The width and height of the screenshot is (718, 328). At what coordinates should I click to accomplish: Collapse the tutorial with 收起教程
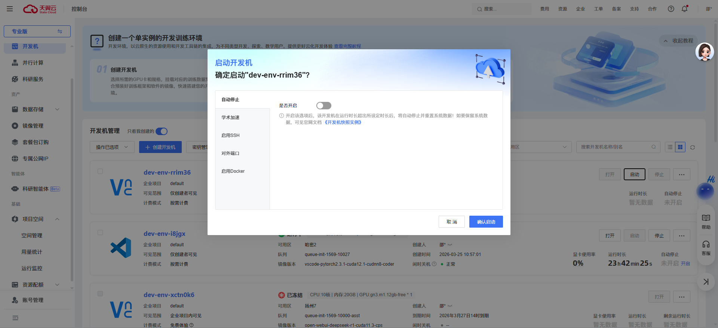(x=679, y=41)
